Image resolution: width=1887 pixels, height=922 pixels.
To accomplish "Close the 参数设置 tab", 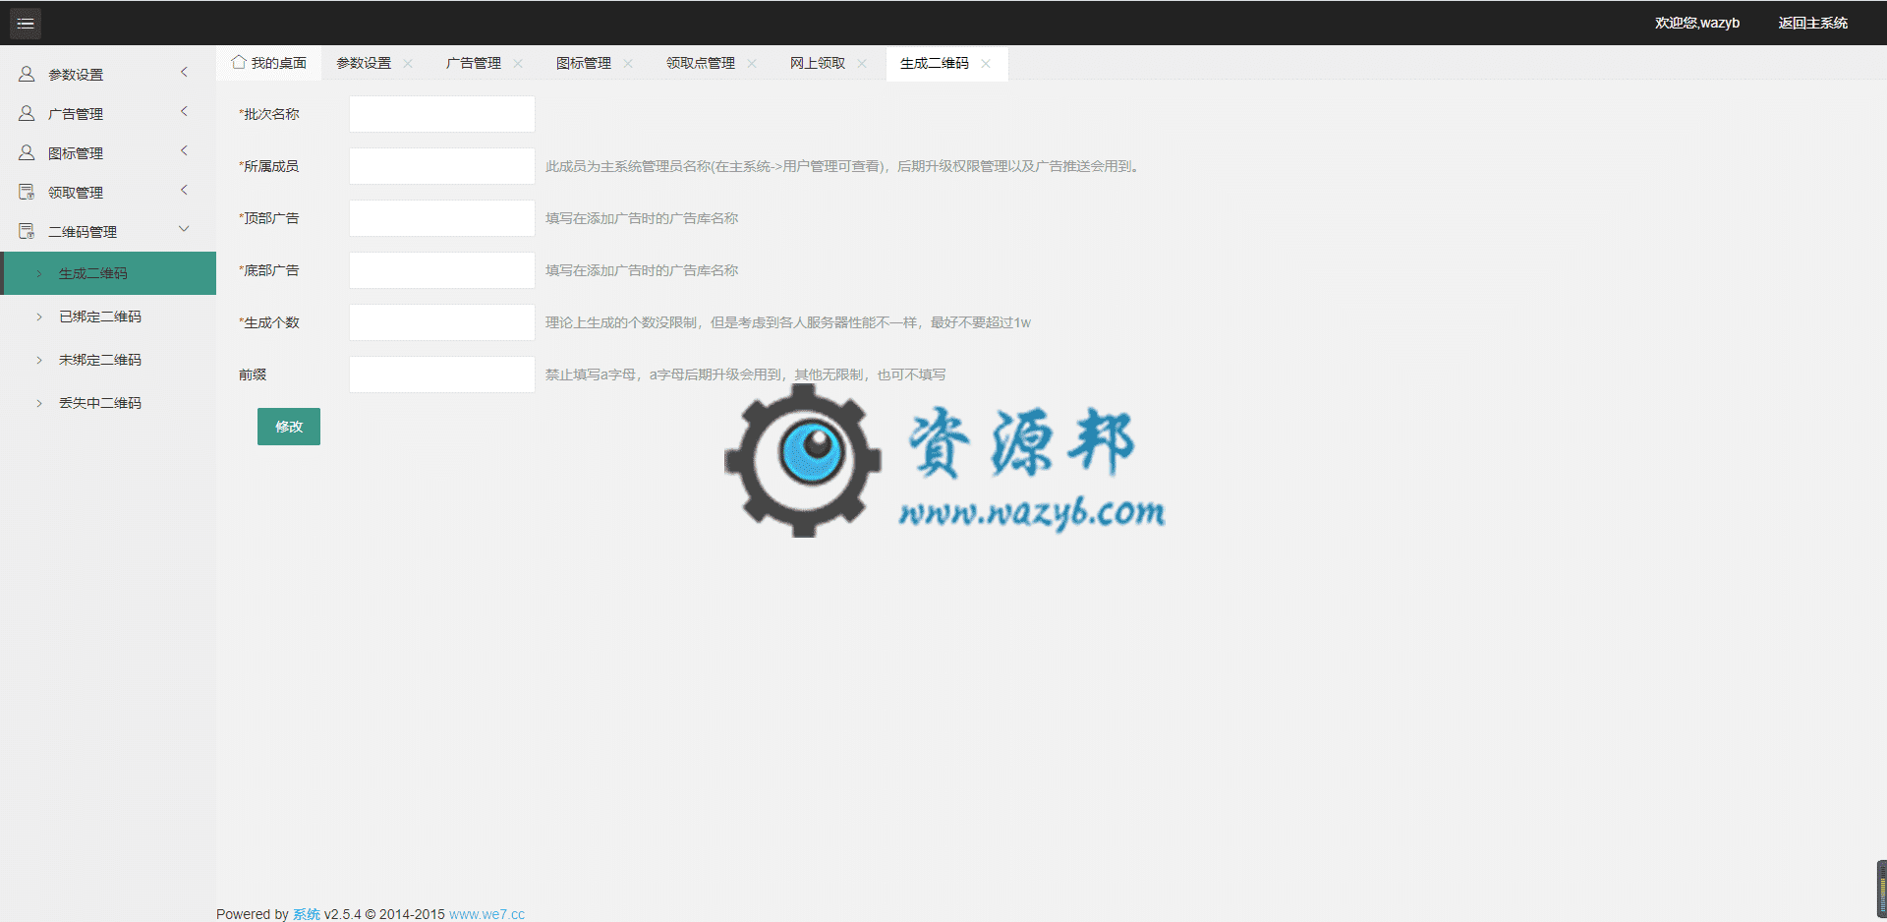I will pyautogui.click(x=408, y=63).
